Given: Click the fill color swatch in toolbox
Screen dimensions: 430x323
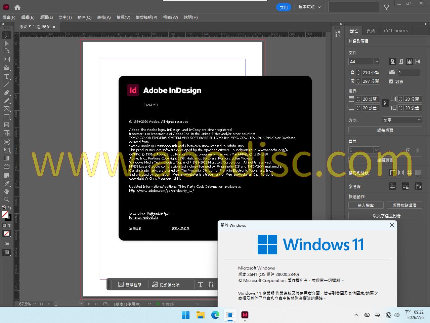Looking at the screenshot, I should pyautogui.click(x=5, y=214).
